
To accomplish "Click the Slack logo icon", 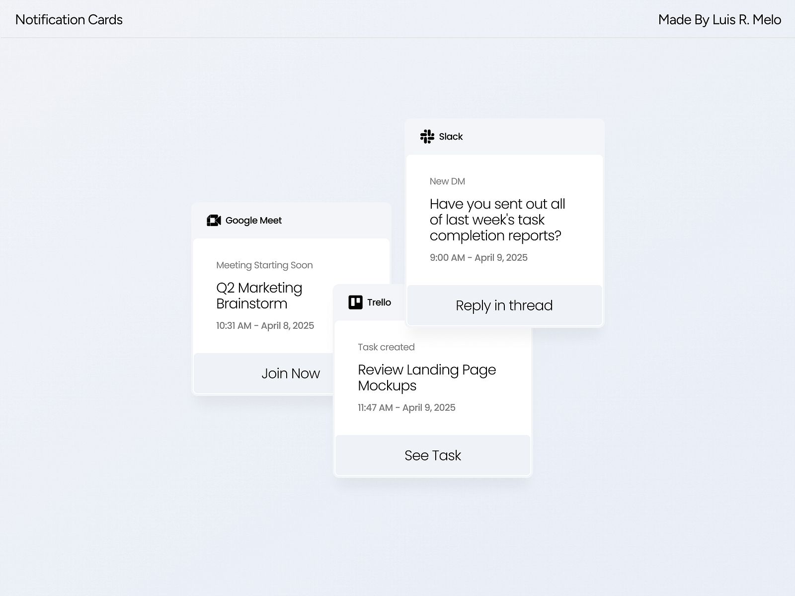I will [427, 137].
